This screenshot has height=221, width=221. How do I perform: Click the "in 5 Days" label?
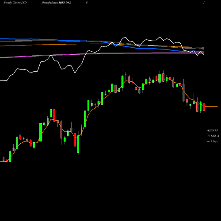tap(212, 141)
